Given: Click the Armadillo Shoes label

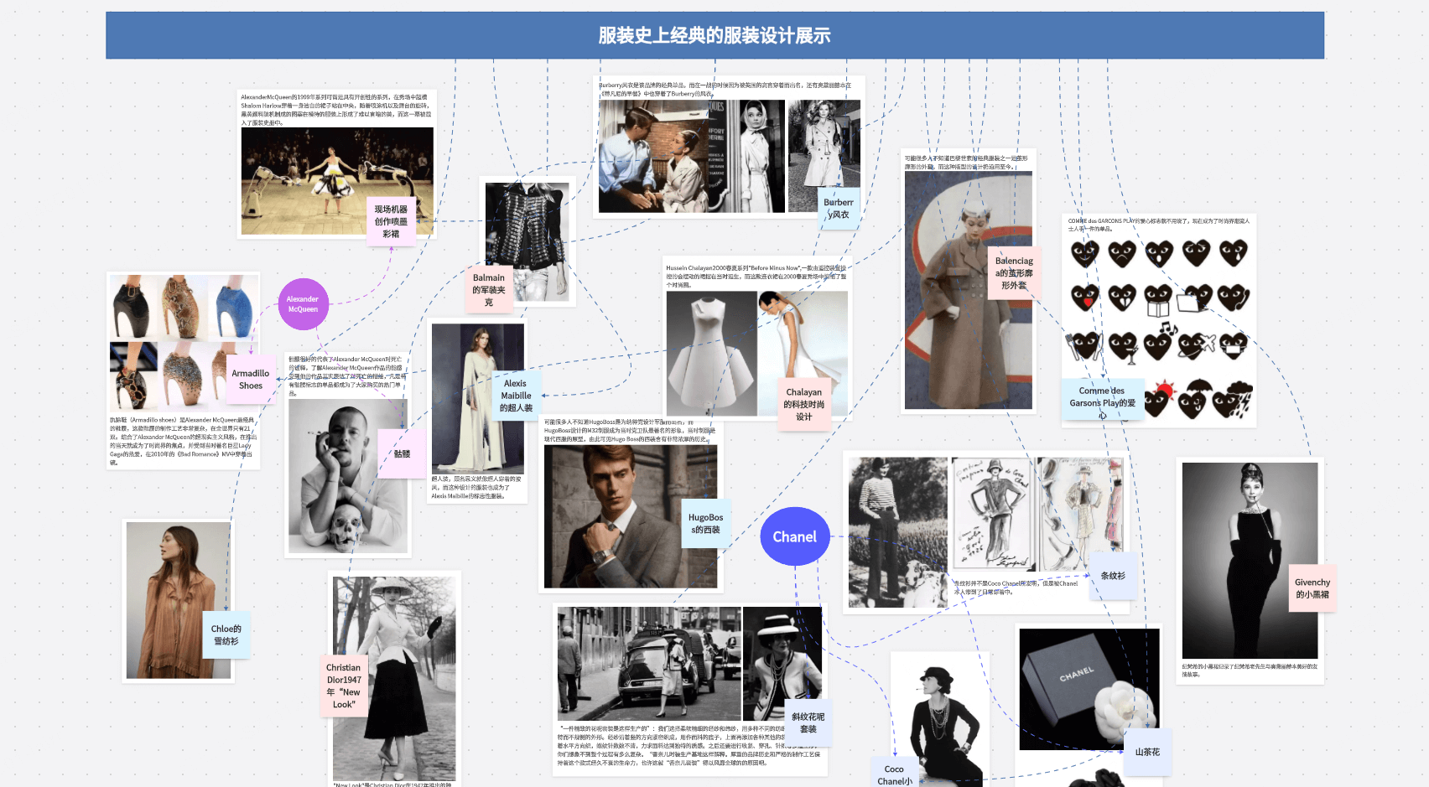Looking at the screenshot, I should (x=250, y=380).
